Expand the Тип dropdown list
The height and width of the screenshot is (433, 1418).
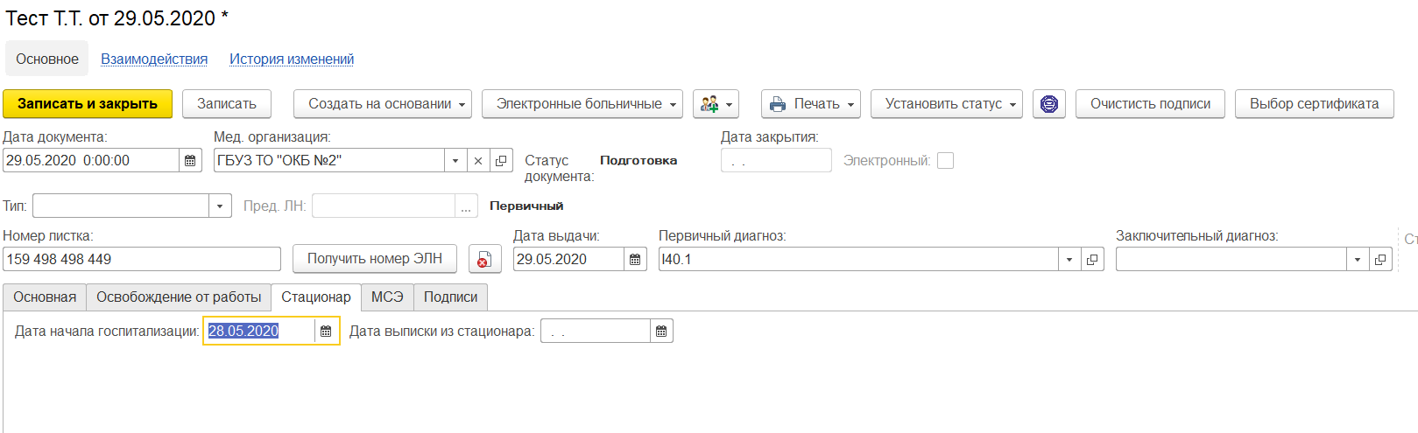(x=220, y=206)
